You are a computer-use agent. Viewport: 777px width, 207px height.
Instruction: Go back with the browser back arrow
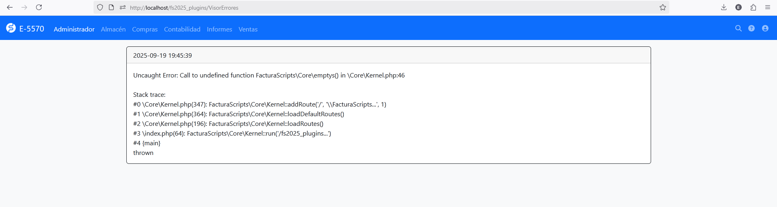[10, 7]
